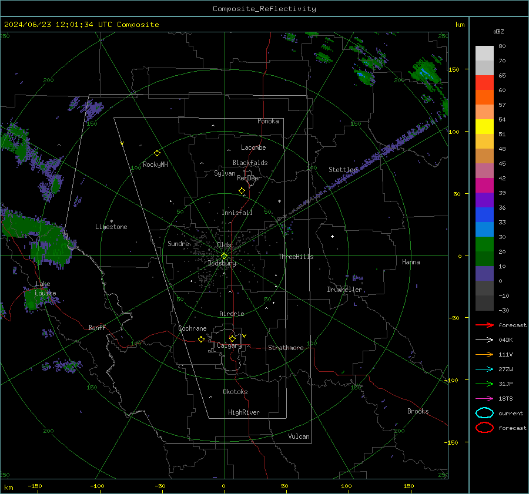This screenshot has height=494, width=529.
Task: Click the green 31JP arrow icon
Action: 484,384
